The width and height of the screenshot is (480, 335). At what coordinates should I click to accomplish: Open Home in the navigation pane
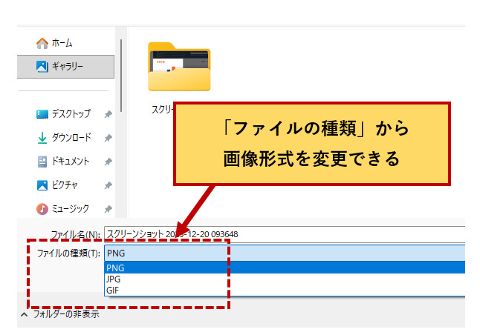pos(54,43)
